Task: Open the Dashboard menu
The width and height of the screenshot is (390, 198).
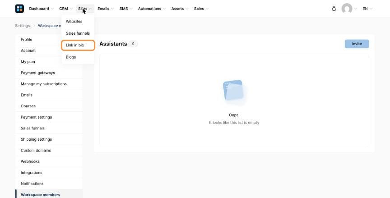Action: click(39, 9)
